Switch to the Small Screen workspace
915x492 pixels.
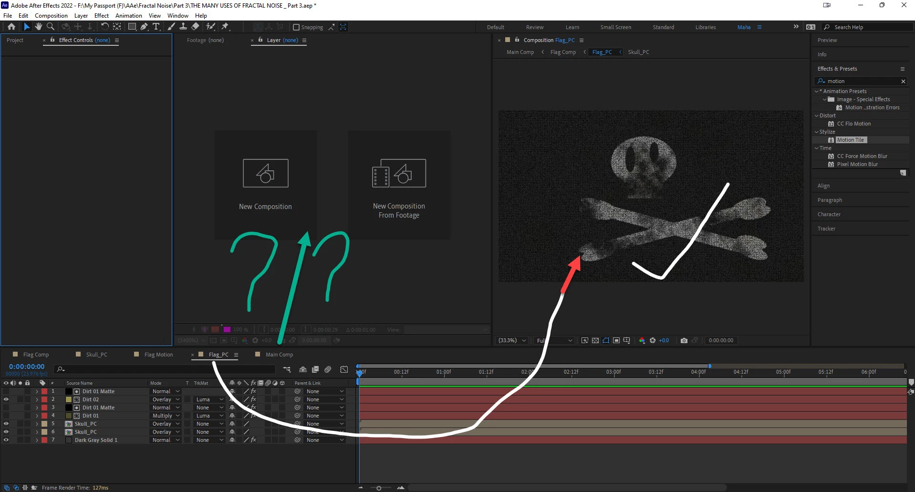(615, 27)
